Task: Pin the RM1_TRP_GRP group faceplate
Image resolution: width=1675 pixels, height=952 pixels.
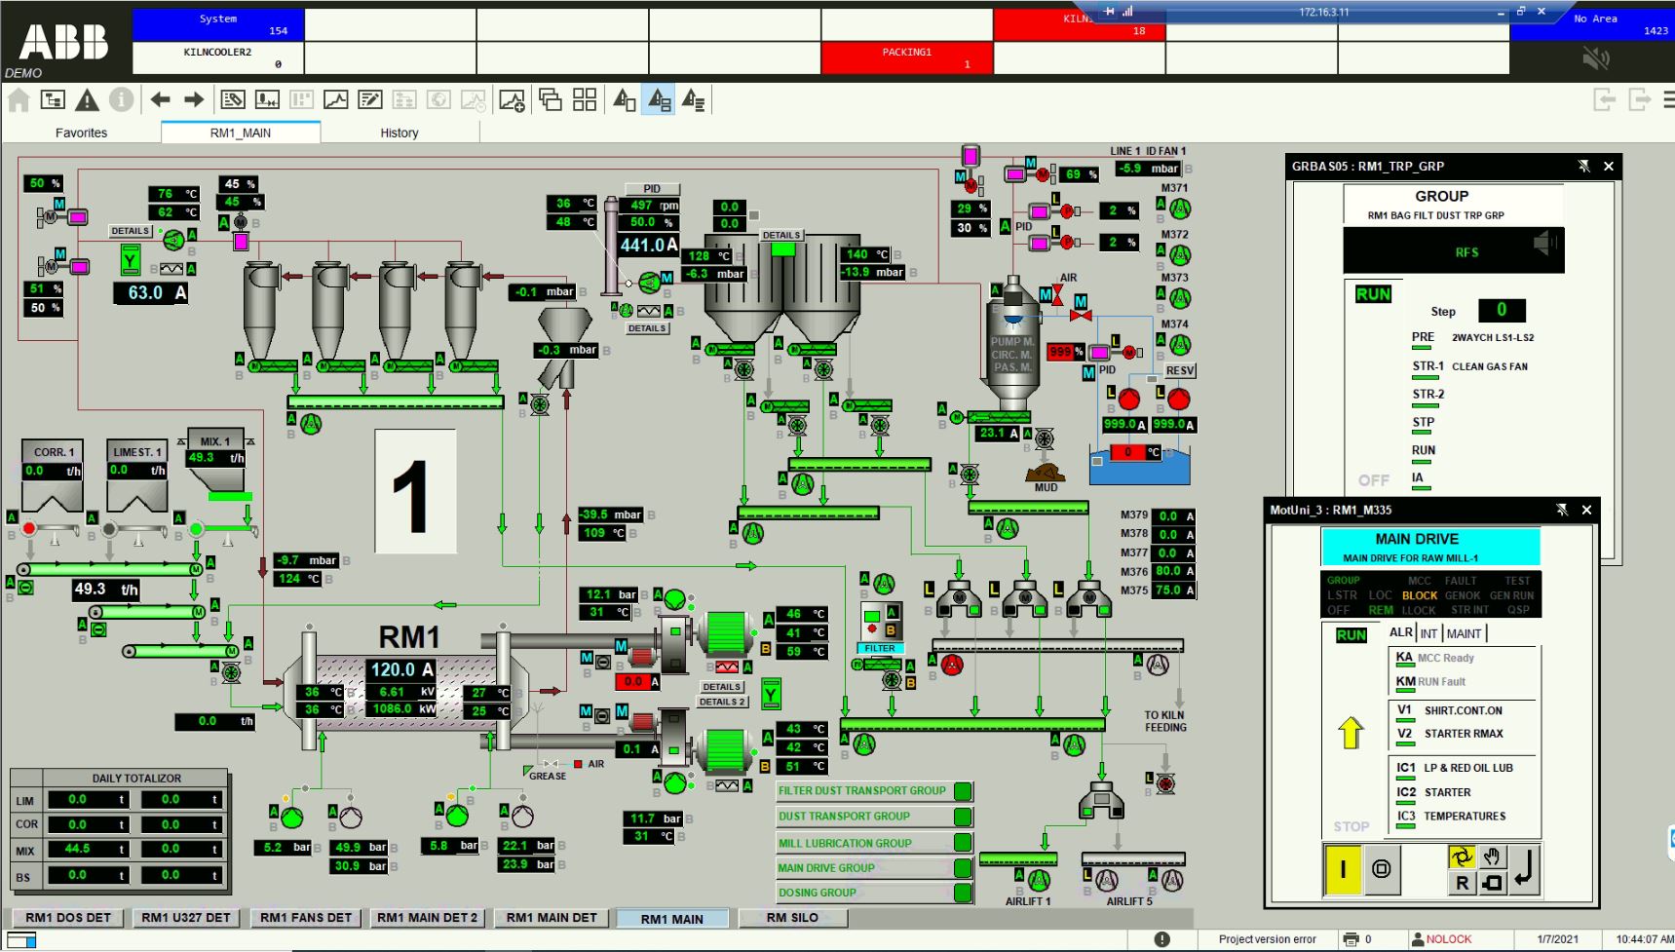Action: (1583, 167)
